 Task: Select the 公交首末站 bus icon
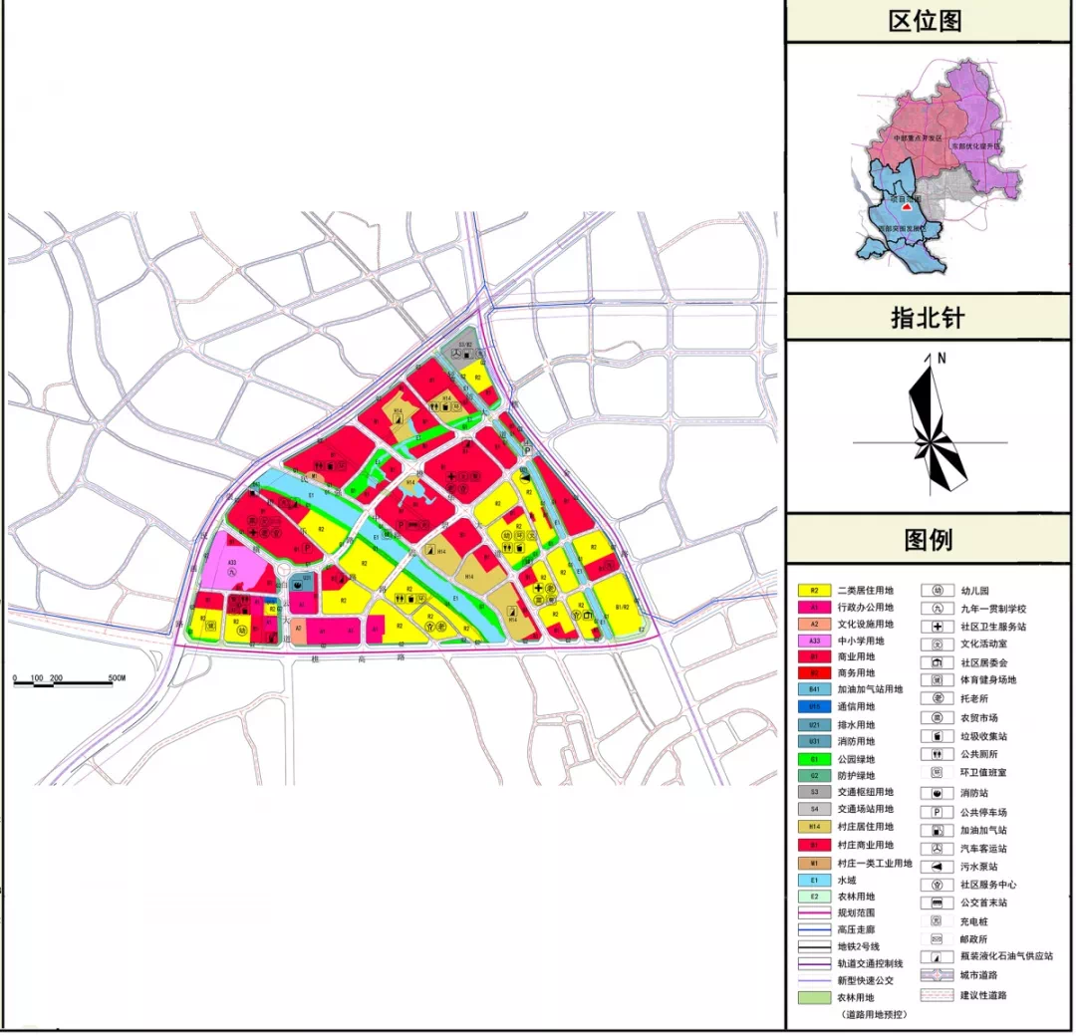tap(938, 904)
